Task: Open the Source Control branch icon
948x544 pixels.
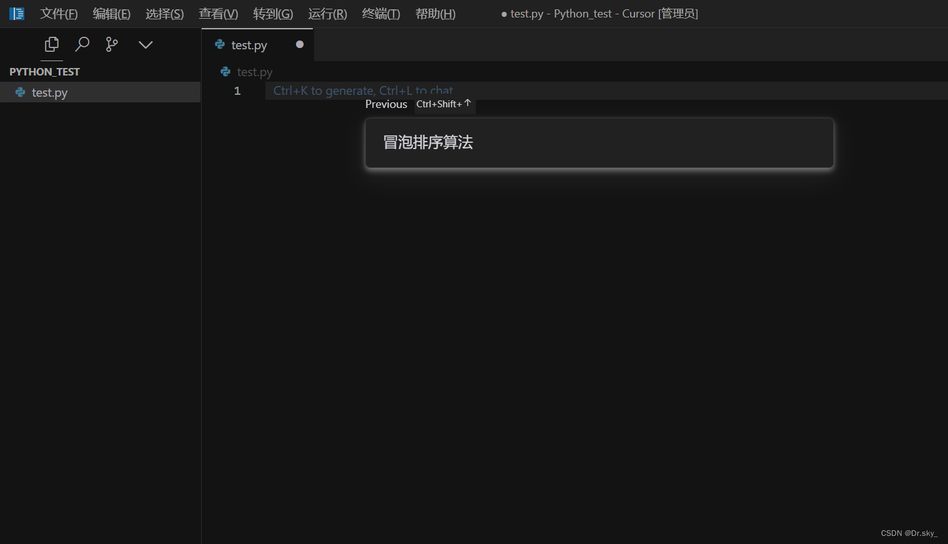Action: click(x=112, y=44)
